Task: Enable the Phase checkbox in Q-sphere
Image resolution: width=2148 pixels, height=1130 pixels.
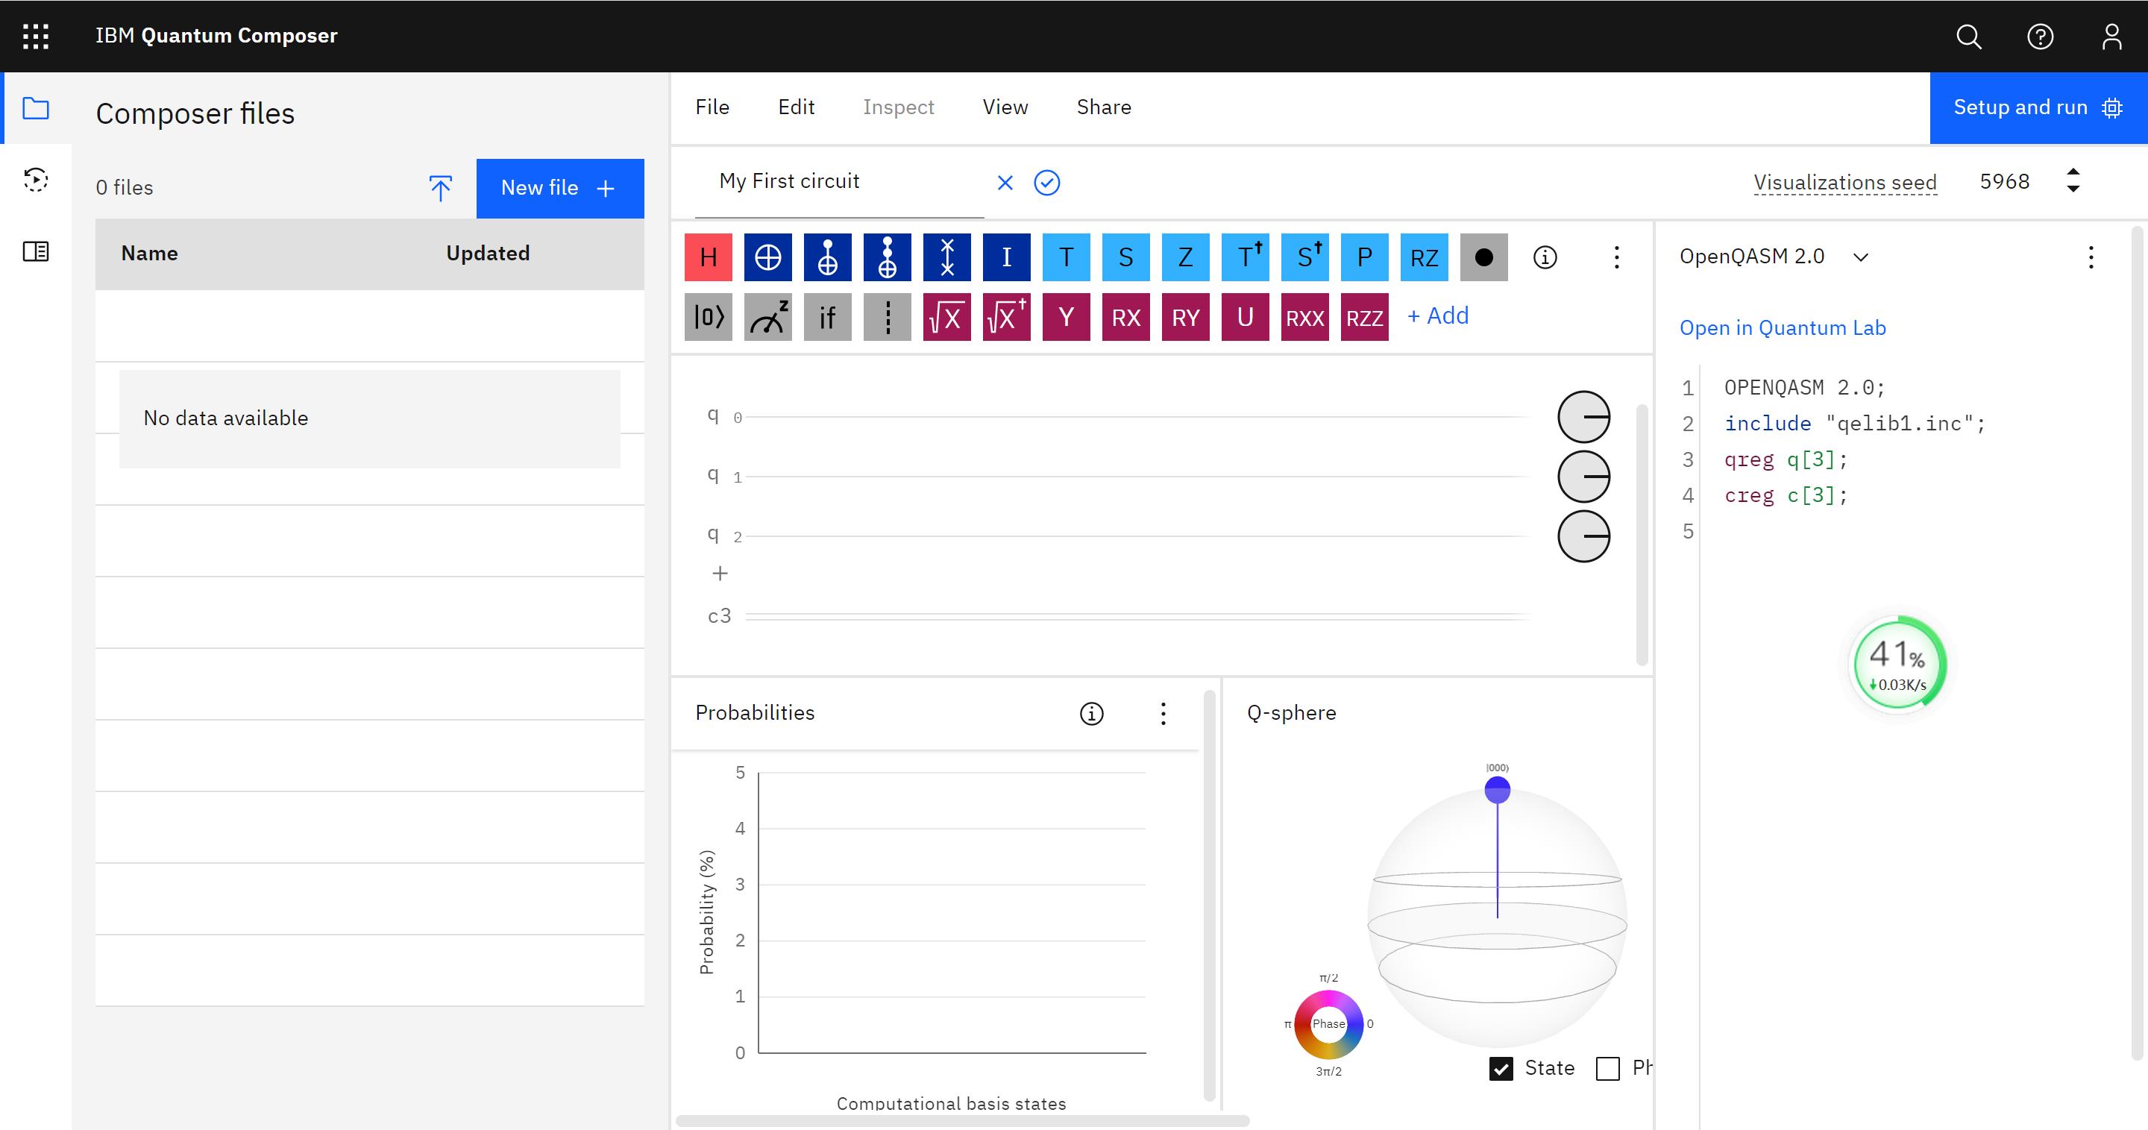Action: click(1608, 1069)
